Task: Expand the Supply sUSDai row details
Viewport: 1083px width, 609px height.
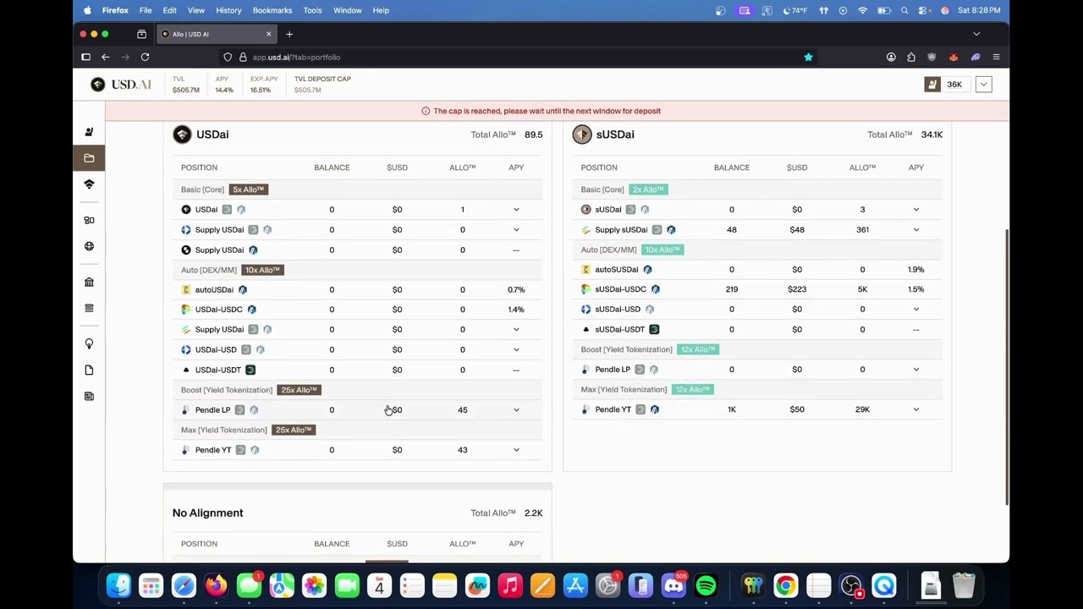Action: coord(915,229)
